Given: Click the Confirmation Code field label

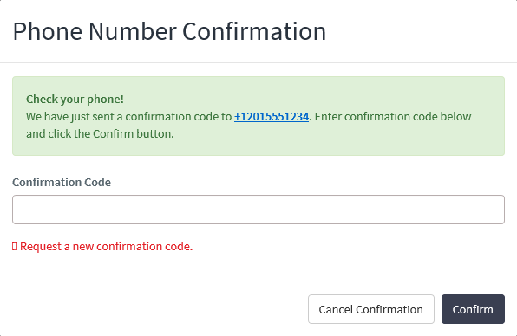Looking at the screenshot, I should [x=62, y=182].
